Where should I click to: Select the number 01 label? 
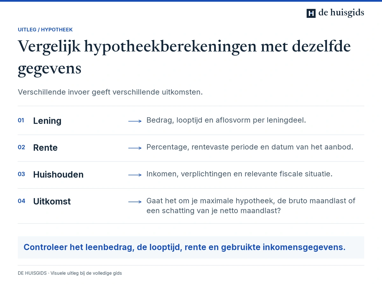(21, 120)
